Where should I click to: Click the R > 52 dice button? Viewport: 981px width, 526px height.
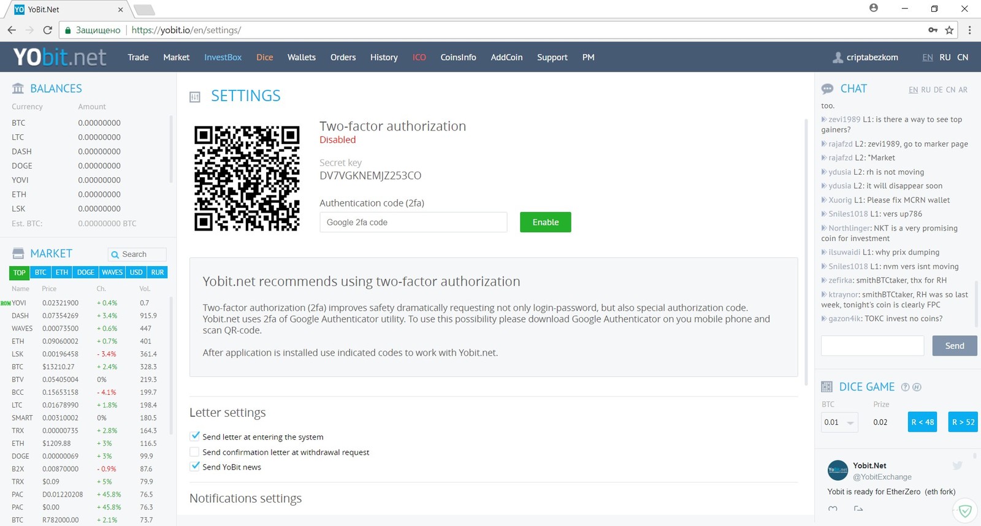tap(963, 422)
